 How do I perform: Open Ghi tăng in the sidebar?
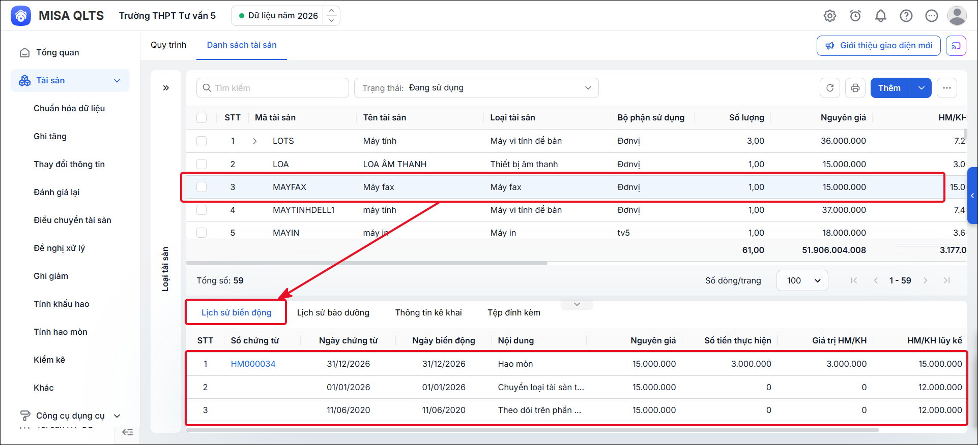coord(50,136)
